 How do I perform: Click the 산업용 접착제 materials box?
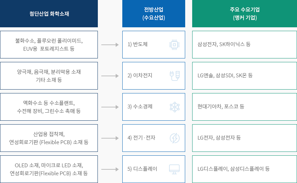coord(49,138)
